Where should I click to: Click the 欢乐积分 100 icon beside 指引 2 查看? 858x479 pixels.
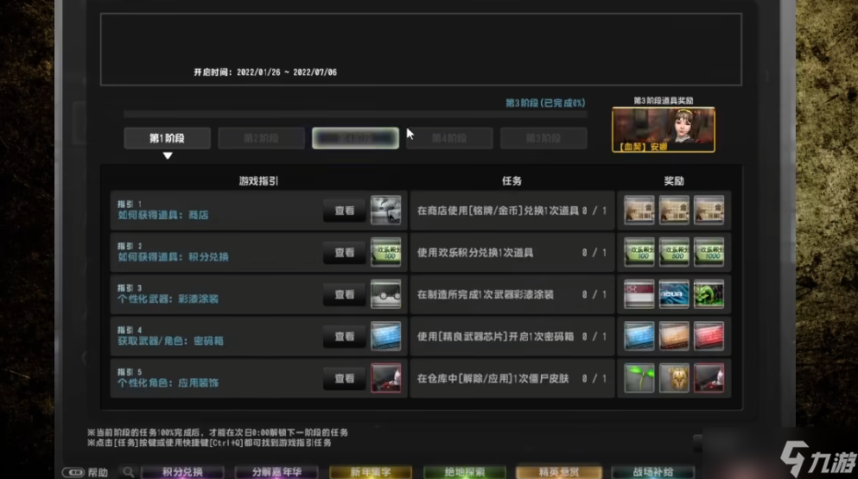385,252
